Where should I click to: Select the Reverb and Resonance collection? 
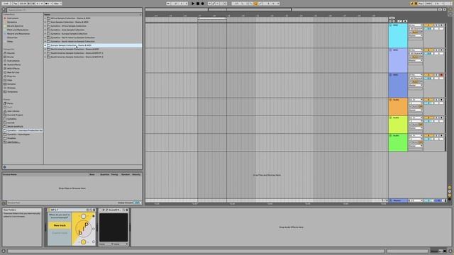pyautogui.click(x=18, y=34)
